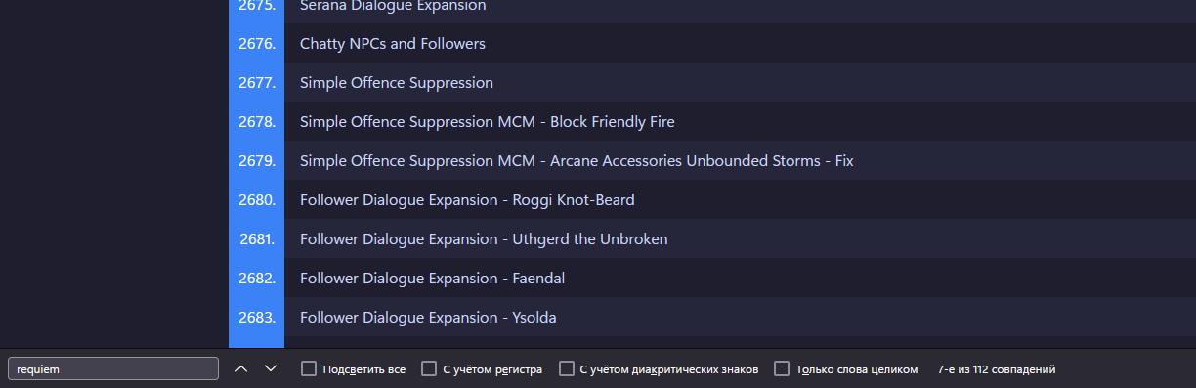Go to next search match arrow
The image size is (1196, 388).
(x=271, y=368)
